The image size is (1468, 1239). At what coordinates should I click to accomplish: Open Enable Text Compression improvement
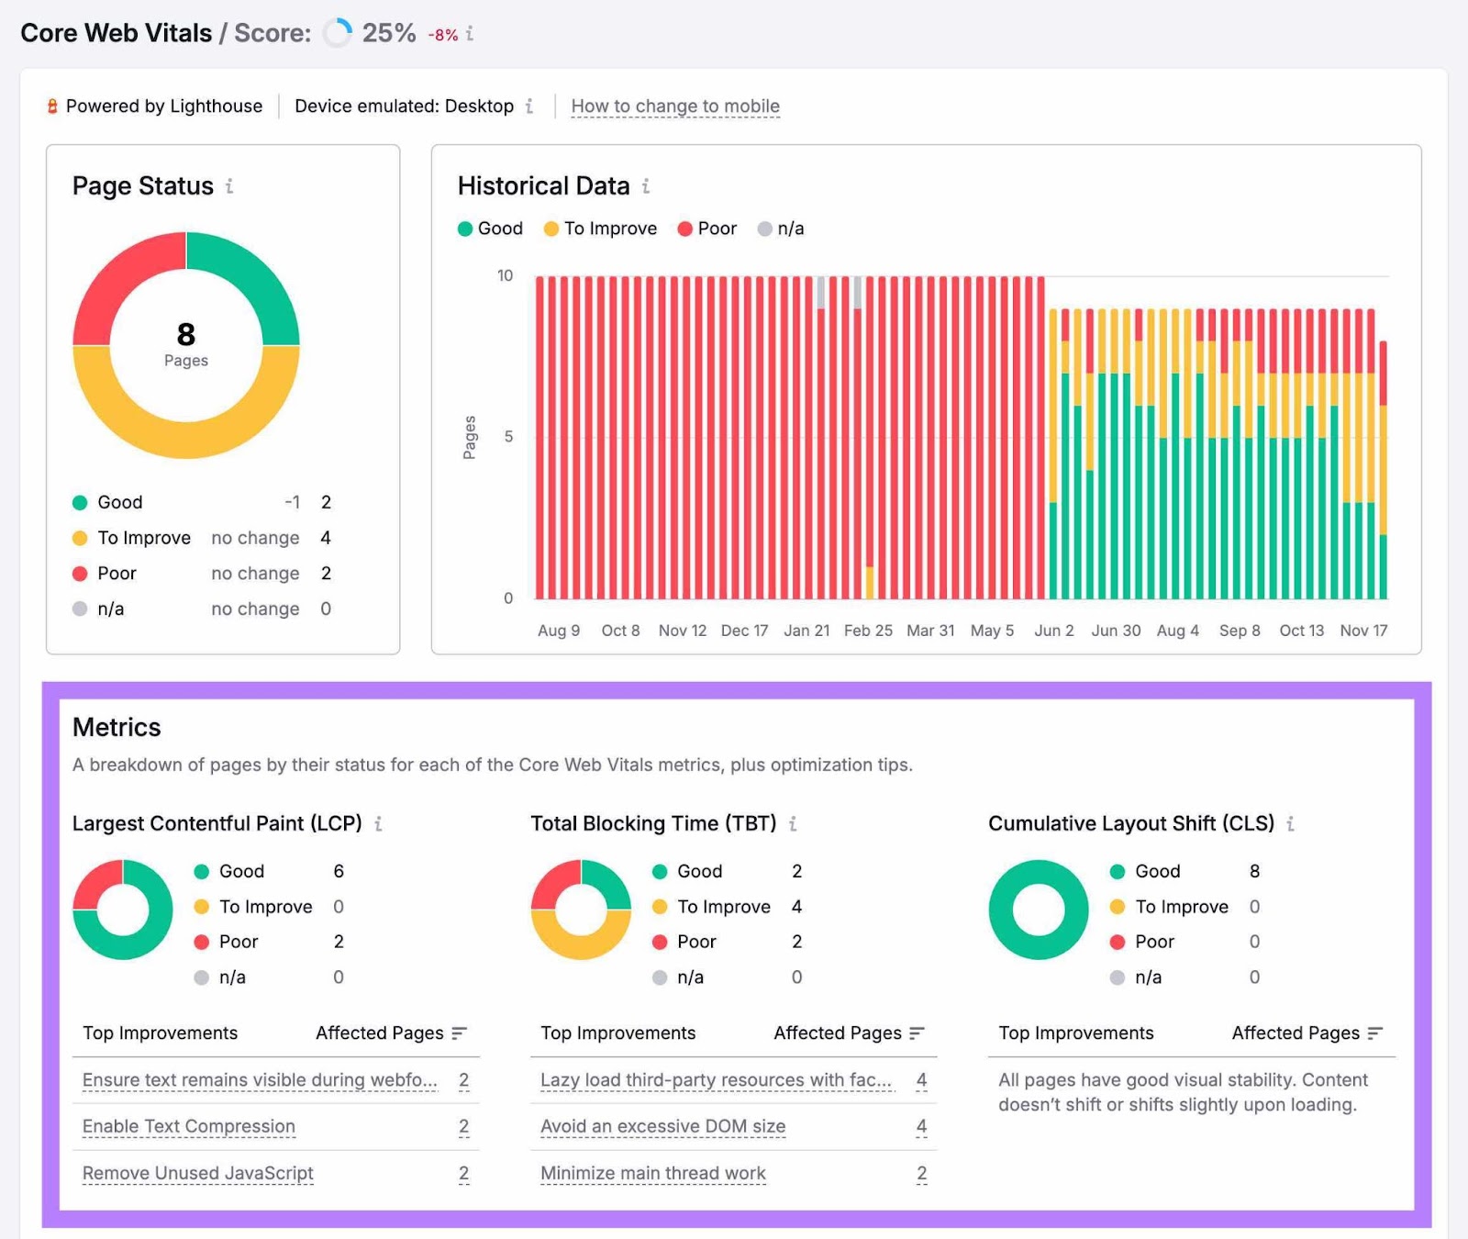point(189,1126)
